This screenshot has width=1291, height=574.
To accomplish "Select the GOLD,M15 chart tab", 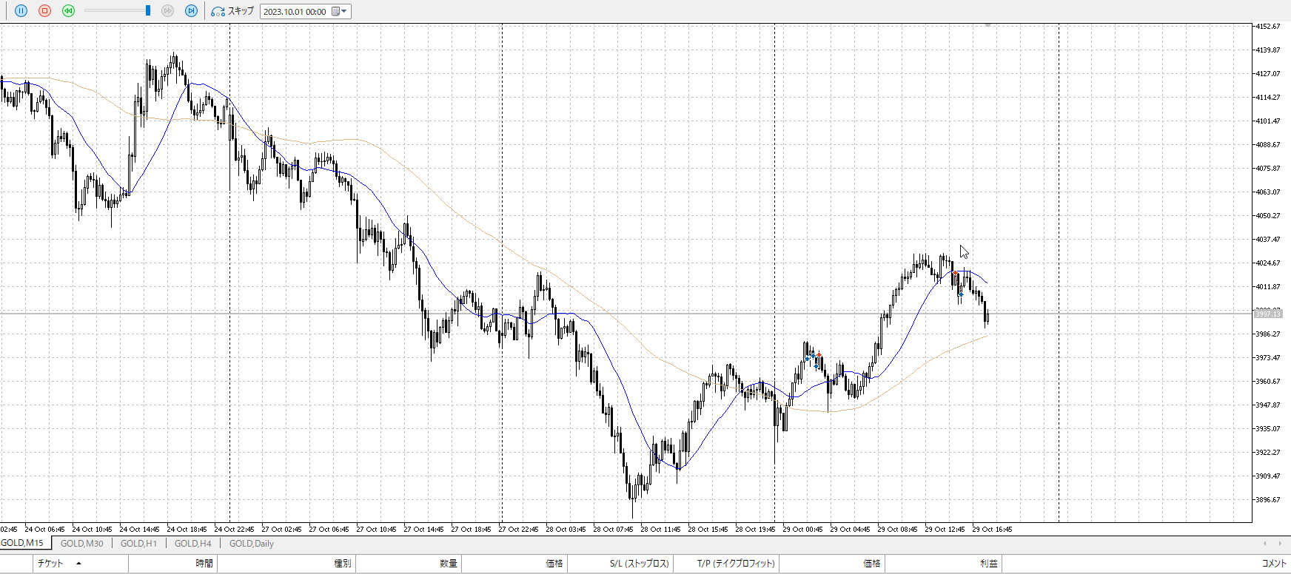I will [x=22, y=544].
